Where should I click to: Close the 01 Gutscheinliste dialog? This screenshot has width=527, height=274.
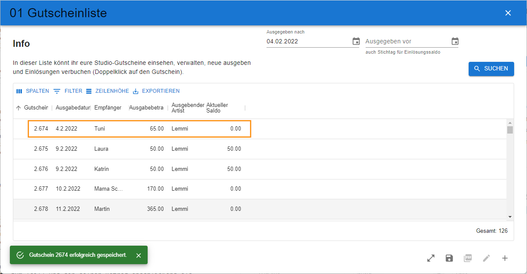(x=508, y=13)
